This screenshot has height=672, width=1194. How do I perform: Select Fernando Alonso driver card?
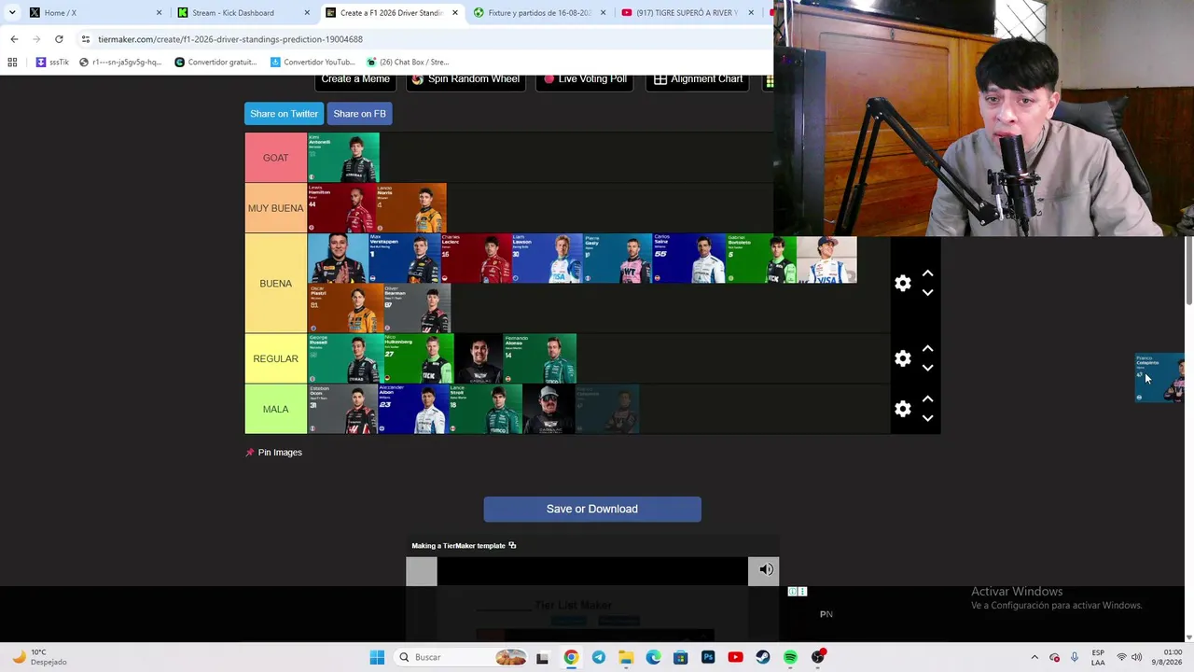click(x=540, y=358)
